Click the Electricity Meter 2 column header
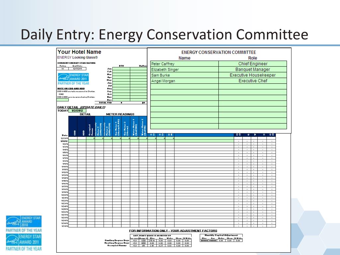Screen dimensions: 340x255 [108, 126]
